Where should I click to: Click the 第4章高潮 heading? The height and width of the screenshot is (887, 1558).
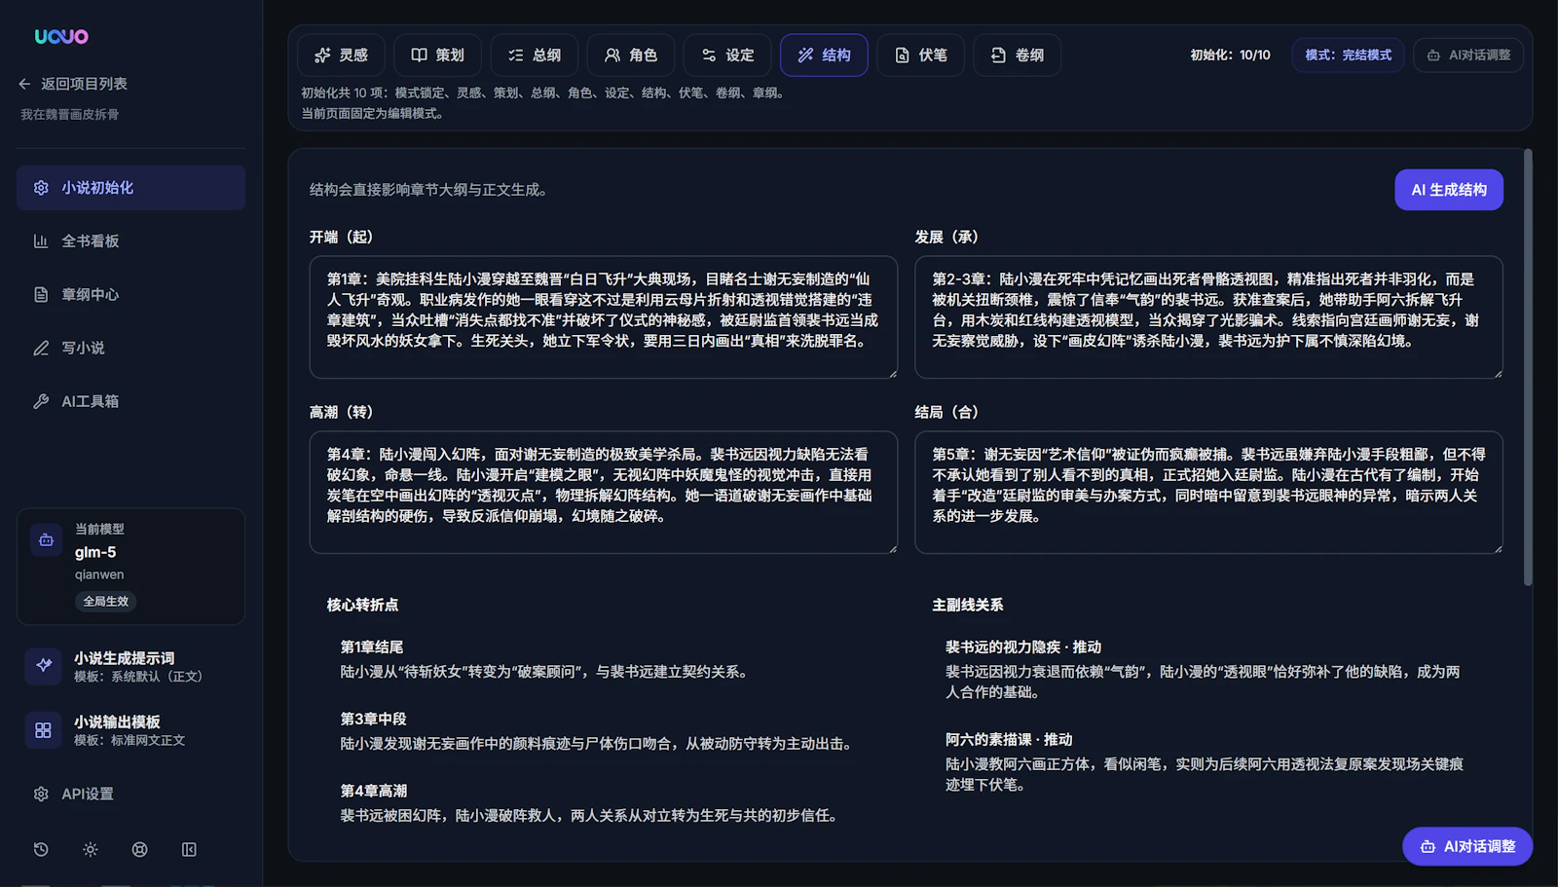[373, 792]
